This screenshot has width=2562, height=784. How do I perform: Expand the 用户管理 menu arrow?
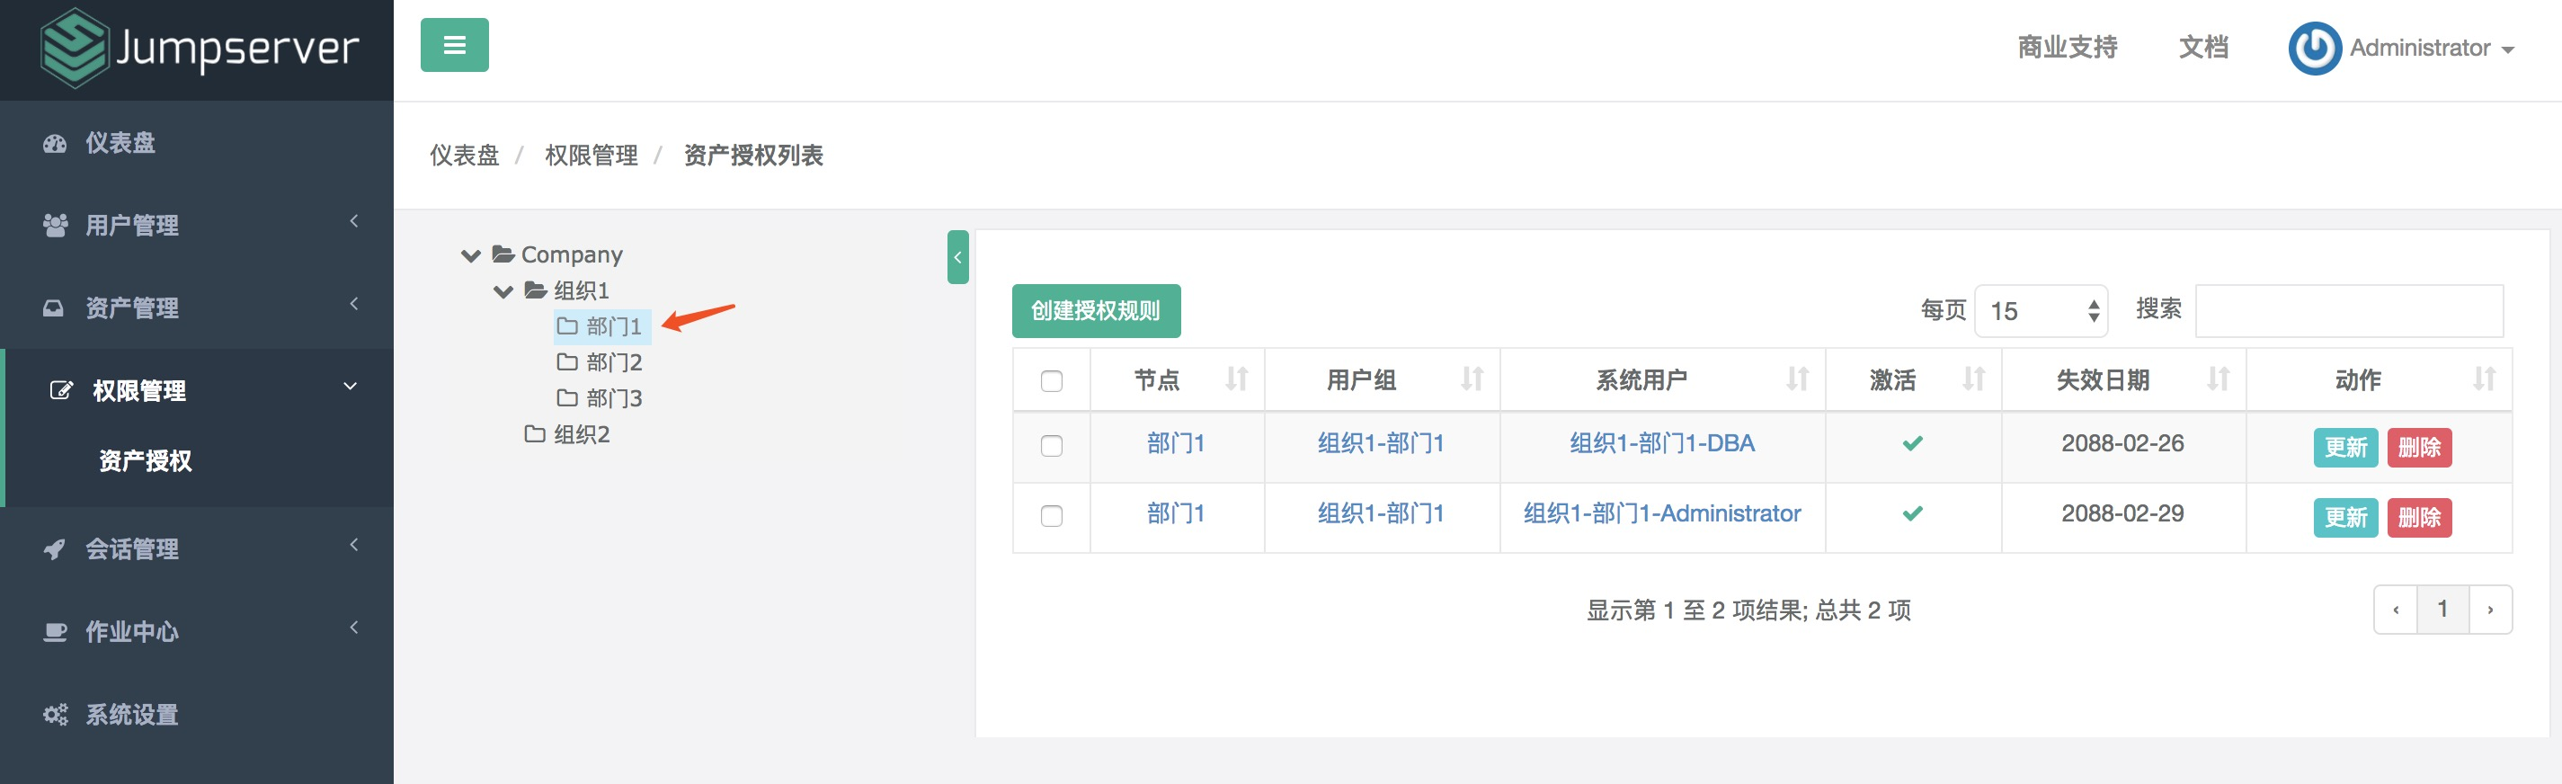[354, 221]
